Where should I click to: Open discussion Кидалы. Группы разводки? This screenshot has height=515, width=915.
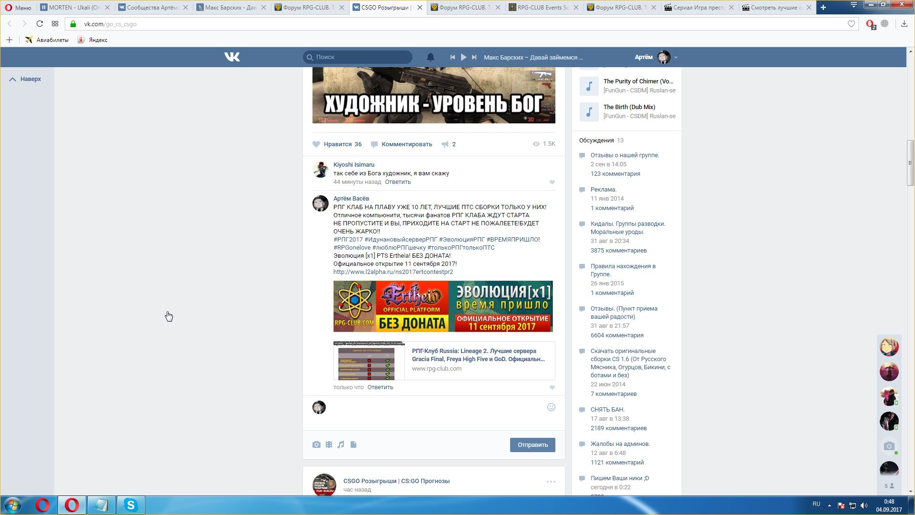[x=628, y=228]
